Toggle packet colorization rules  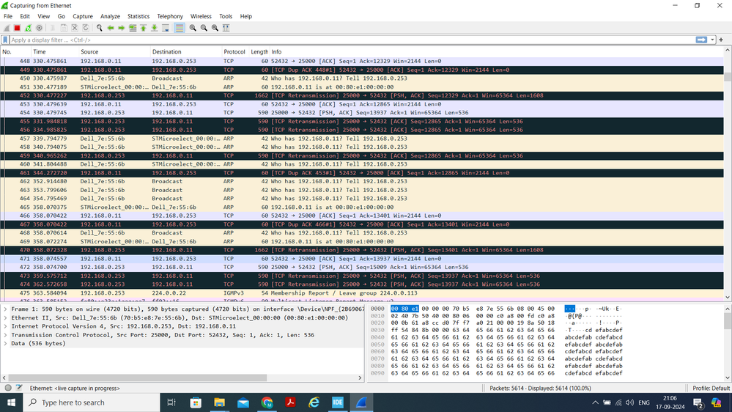180,28
